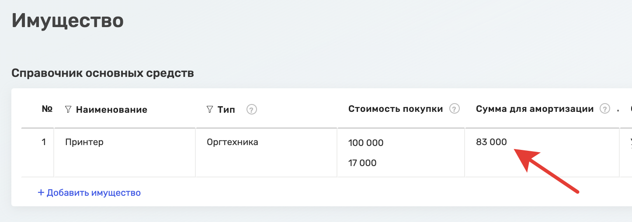The image size is (632, 222).
Task: Click the filter icon beside Наименование
Action: point(68,109)
